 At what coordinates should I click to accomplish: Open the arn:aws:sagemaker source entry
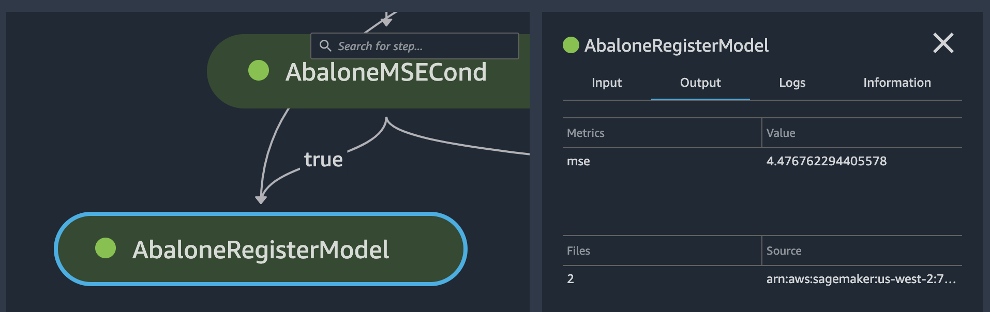[x=861, y=279]
